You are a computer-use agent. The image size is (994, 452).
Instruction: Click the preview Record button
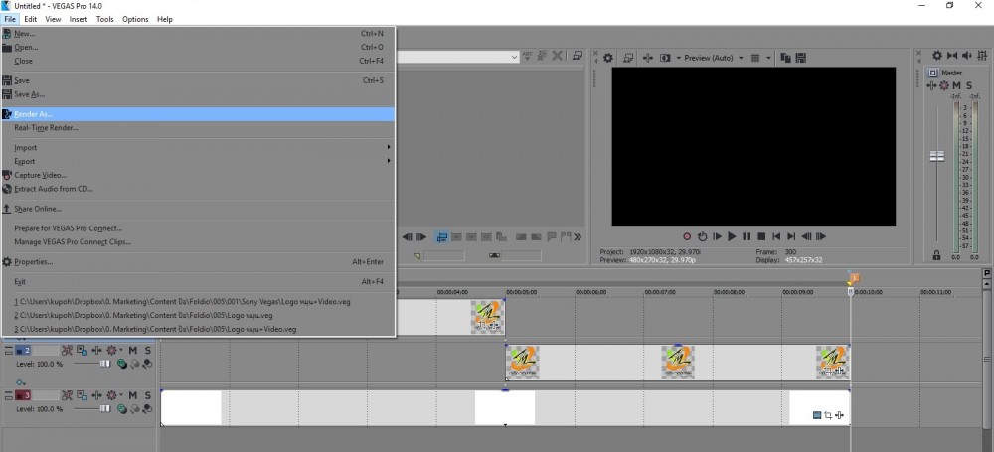(687, 236)
